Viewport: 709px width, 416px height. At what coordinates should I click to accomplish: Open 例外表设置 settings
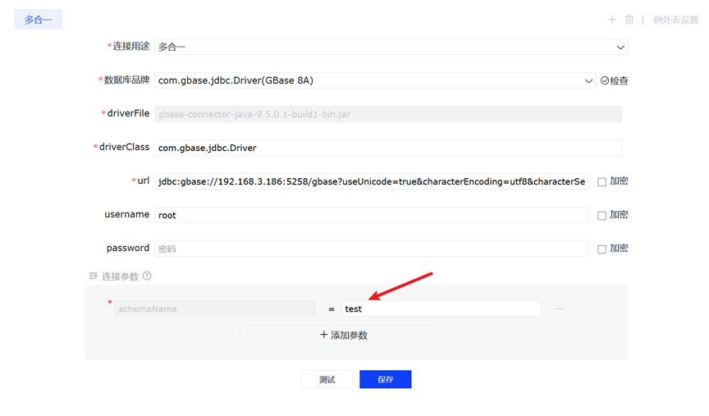[675, 20]
